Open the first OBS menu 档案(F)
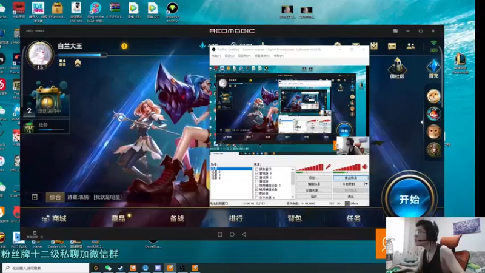The width and height of the screenshot is (485, 273). click(x=216, y=56)
